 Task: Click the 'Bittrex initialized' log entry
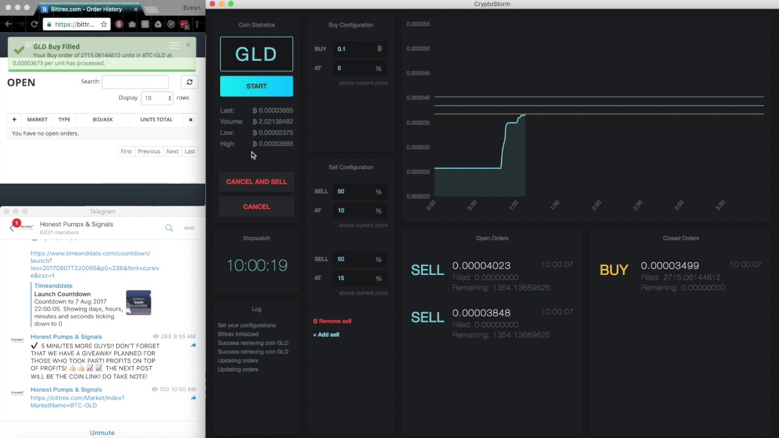point(238,334)
